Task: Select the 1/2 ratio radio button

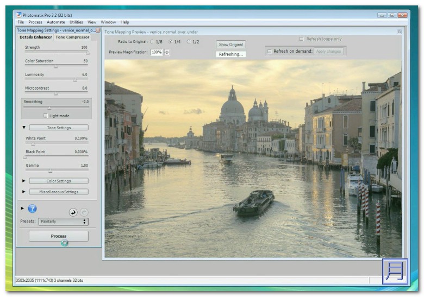Action: (189, 42)
